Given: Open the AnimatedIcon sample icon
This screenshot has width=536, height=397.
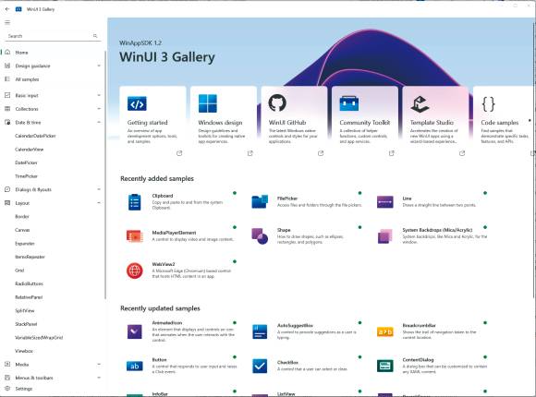Looking at the screenshot, I should click(x=135, y=331).
